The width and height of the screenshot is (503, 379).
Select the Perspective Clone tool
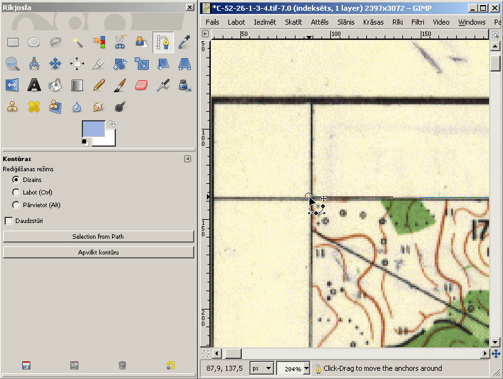56,107
